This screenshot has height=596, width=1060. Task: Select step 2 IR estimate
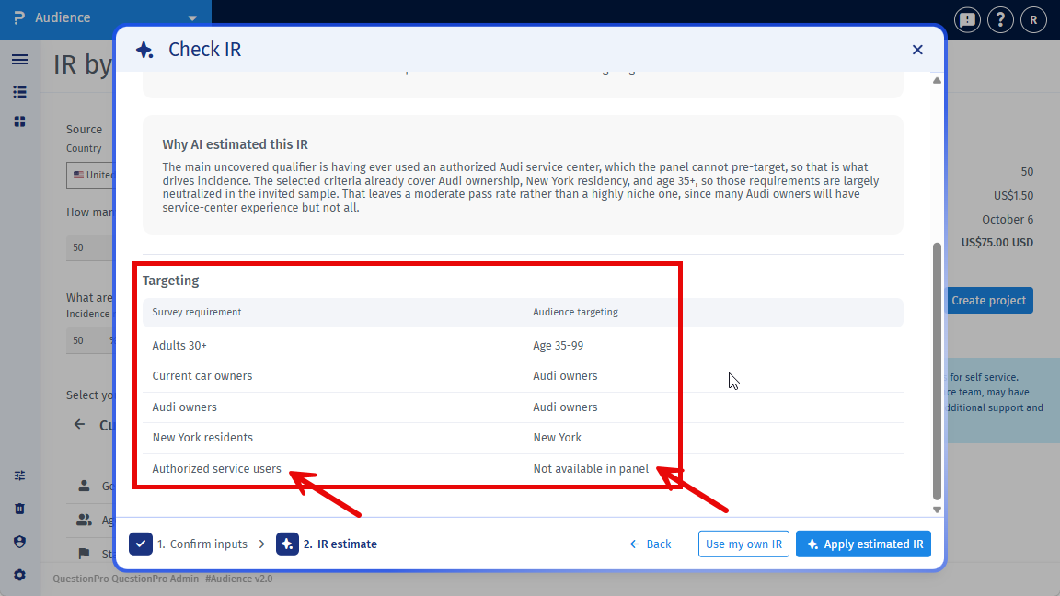point(327,544)
